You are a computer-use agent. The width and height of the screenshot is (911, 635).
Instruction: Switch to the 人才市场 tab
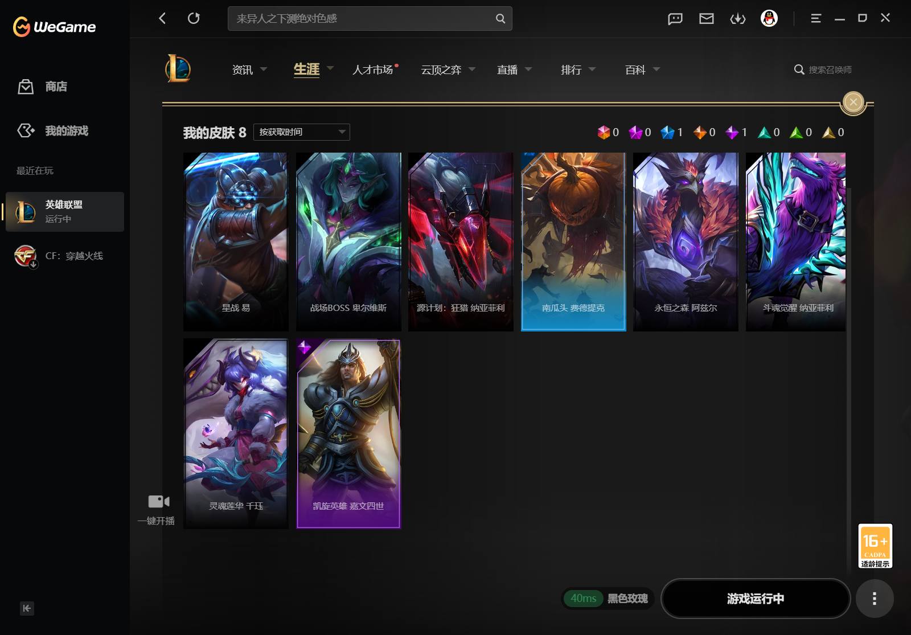[x=373, y=69]
